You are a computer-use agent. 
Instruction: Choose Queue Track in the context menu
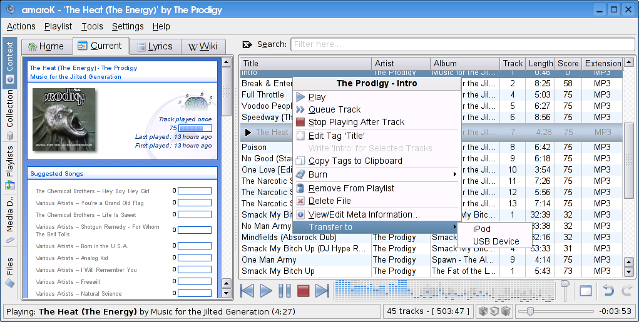click(x=377, y=109)
